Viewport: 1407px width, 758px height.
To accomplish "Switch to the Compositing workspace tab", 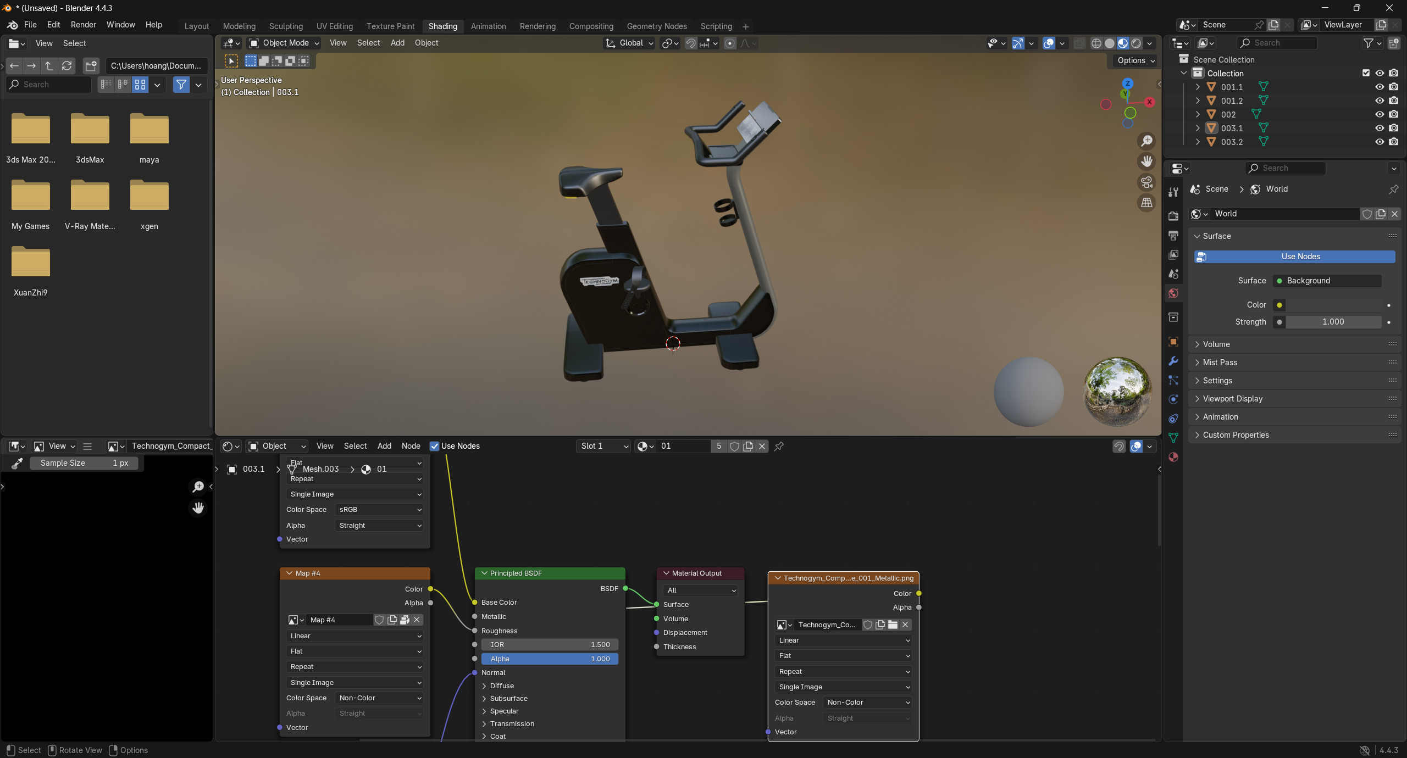I will (591, 26).
